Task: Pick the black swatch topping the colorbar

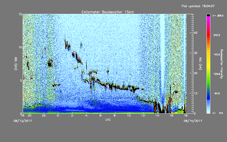Action: (x=208, y=15)
